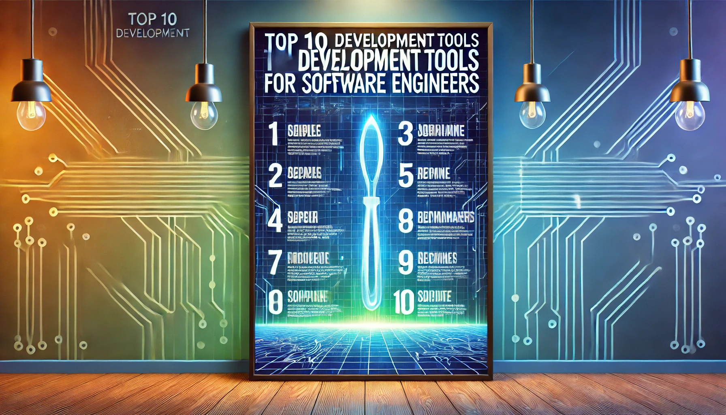Click the heading beside list number 9
This screenshot has width=726, height=415.
pyautogui.click(x=437, y=258)
